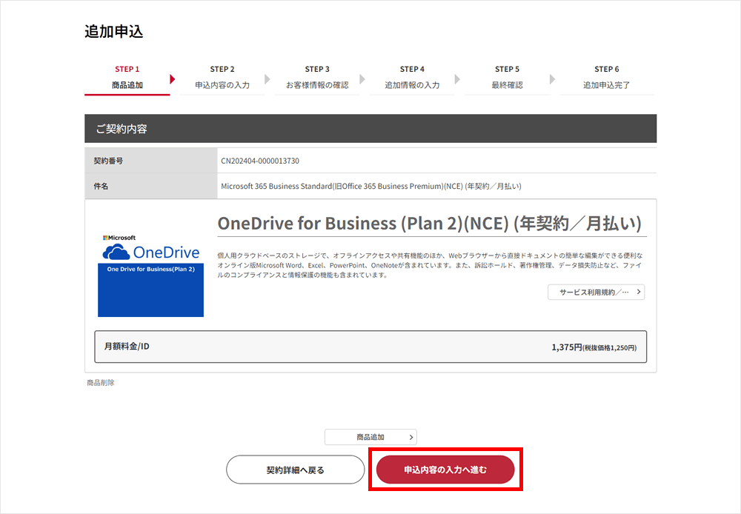Click the product description paragraph
This screenshot has width=741, height=514.
coord(430,265)
